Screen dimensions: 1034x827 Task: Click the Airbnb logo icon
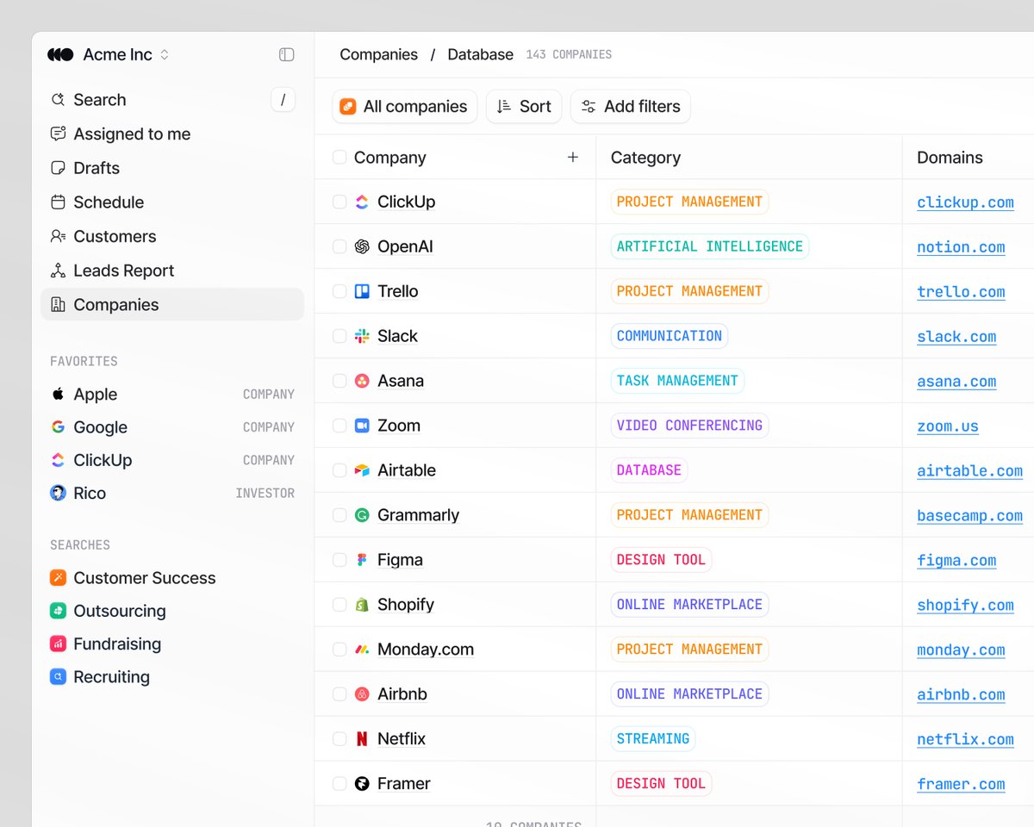pos(362,694)
